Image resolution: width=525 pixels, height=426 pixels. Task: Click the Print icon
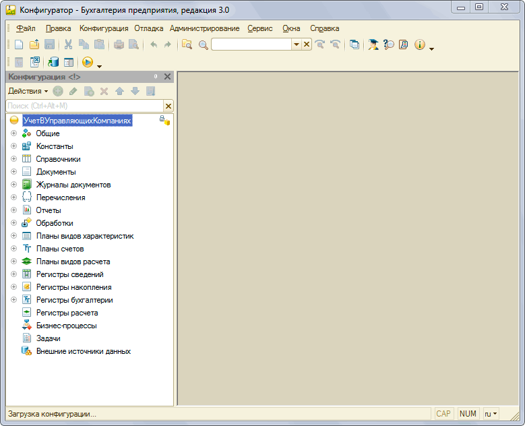click(x=119, y=44)
